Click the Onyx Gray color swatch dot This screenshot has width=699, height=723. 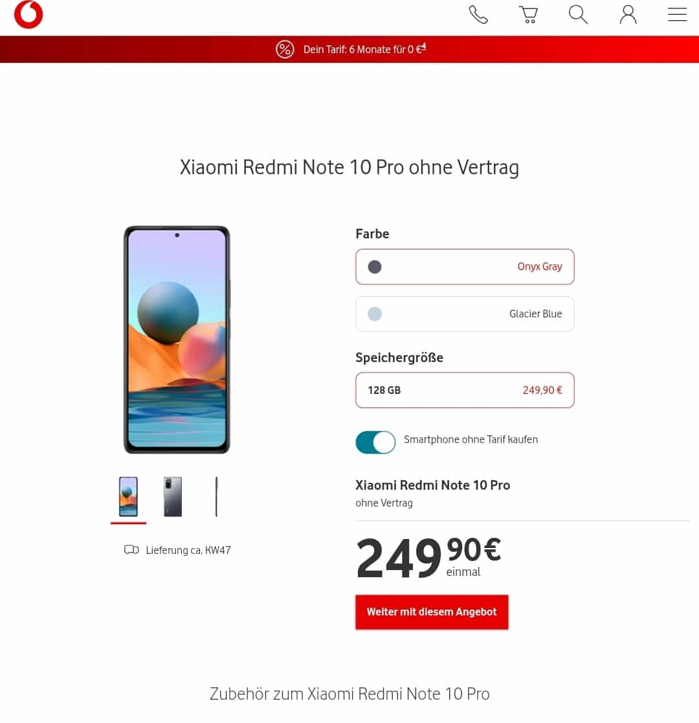pos(375,267)
